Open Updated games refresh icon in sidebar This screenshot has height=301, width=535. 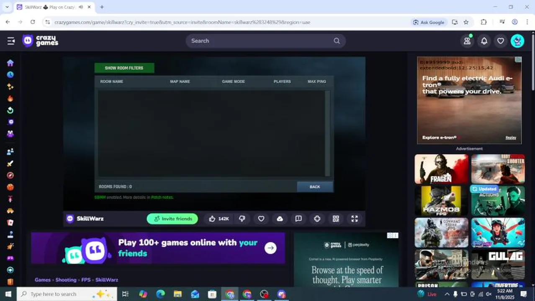(10, 110)
